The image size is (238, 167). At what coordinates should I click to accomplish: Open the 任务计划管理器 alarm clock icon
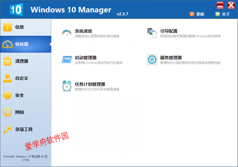[67, 86]
